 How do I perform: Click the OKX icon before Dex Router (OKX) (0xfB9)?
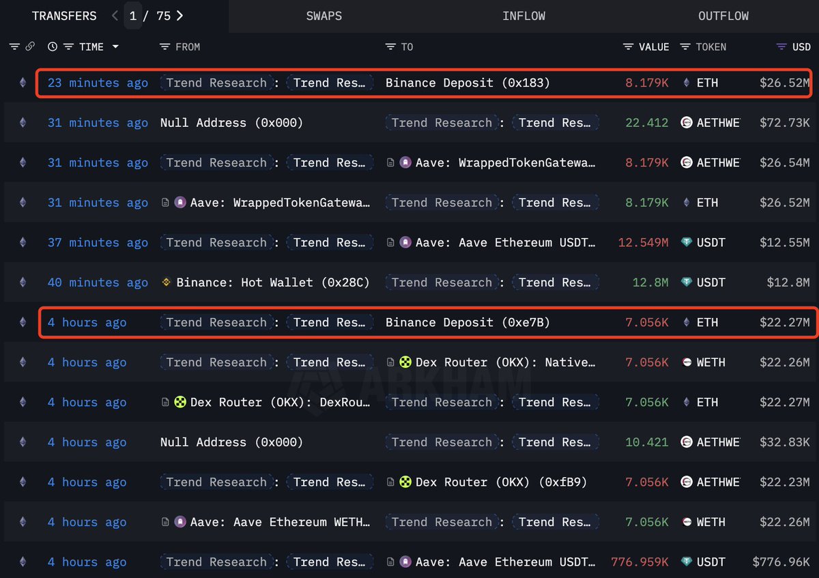pyautogui.click(x=405, y=482)
